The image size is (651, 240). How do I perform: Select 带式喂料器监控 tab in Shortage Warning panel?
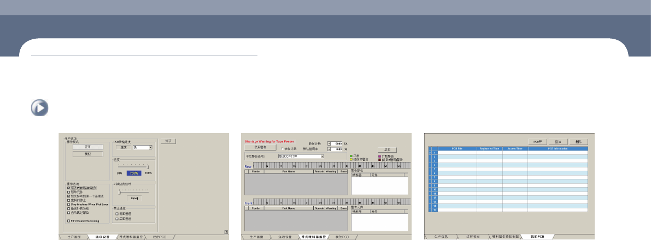(x=313, y=237)
